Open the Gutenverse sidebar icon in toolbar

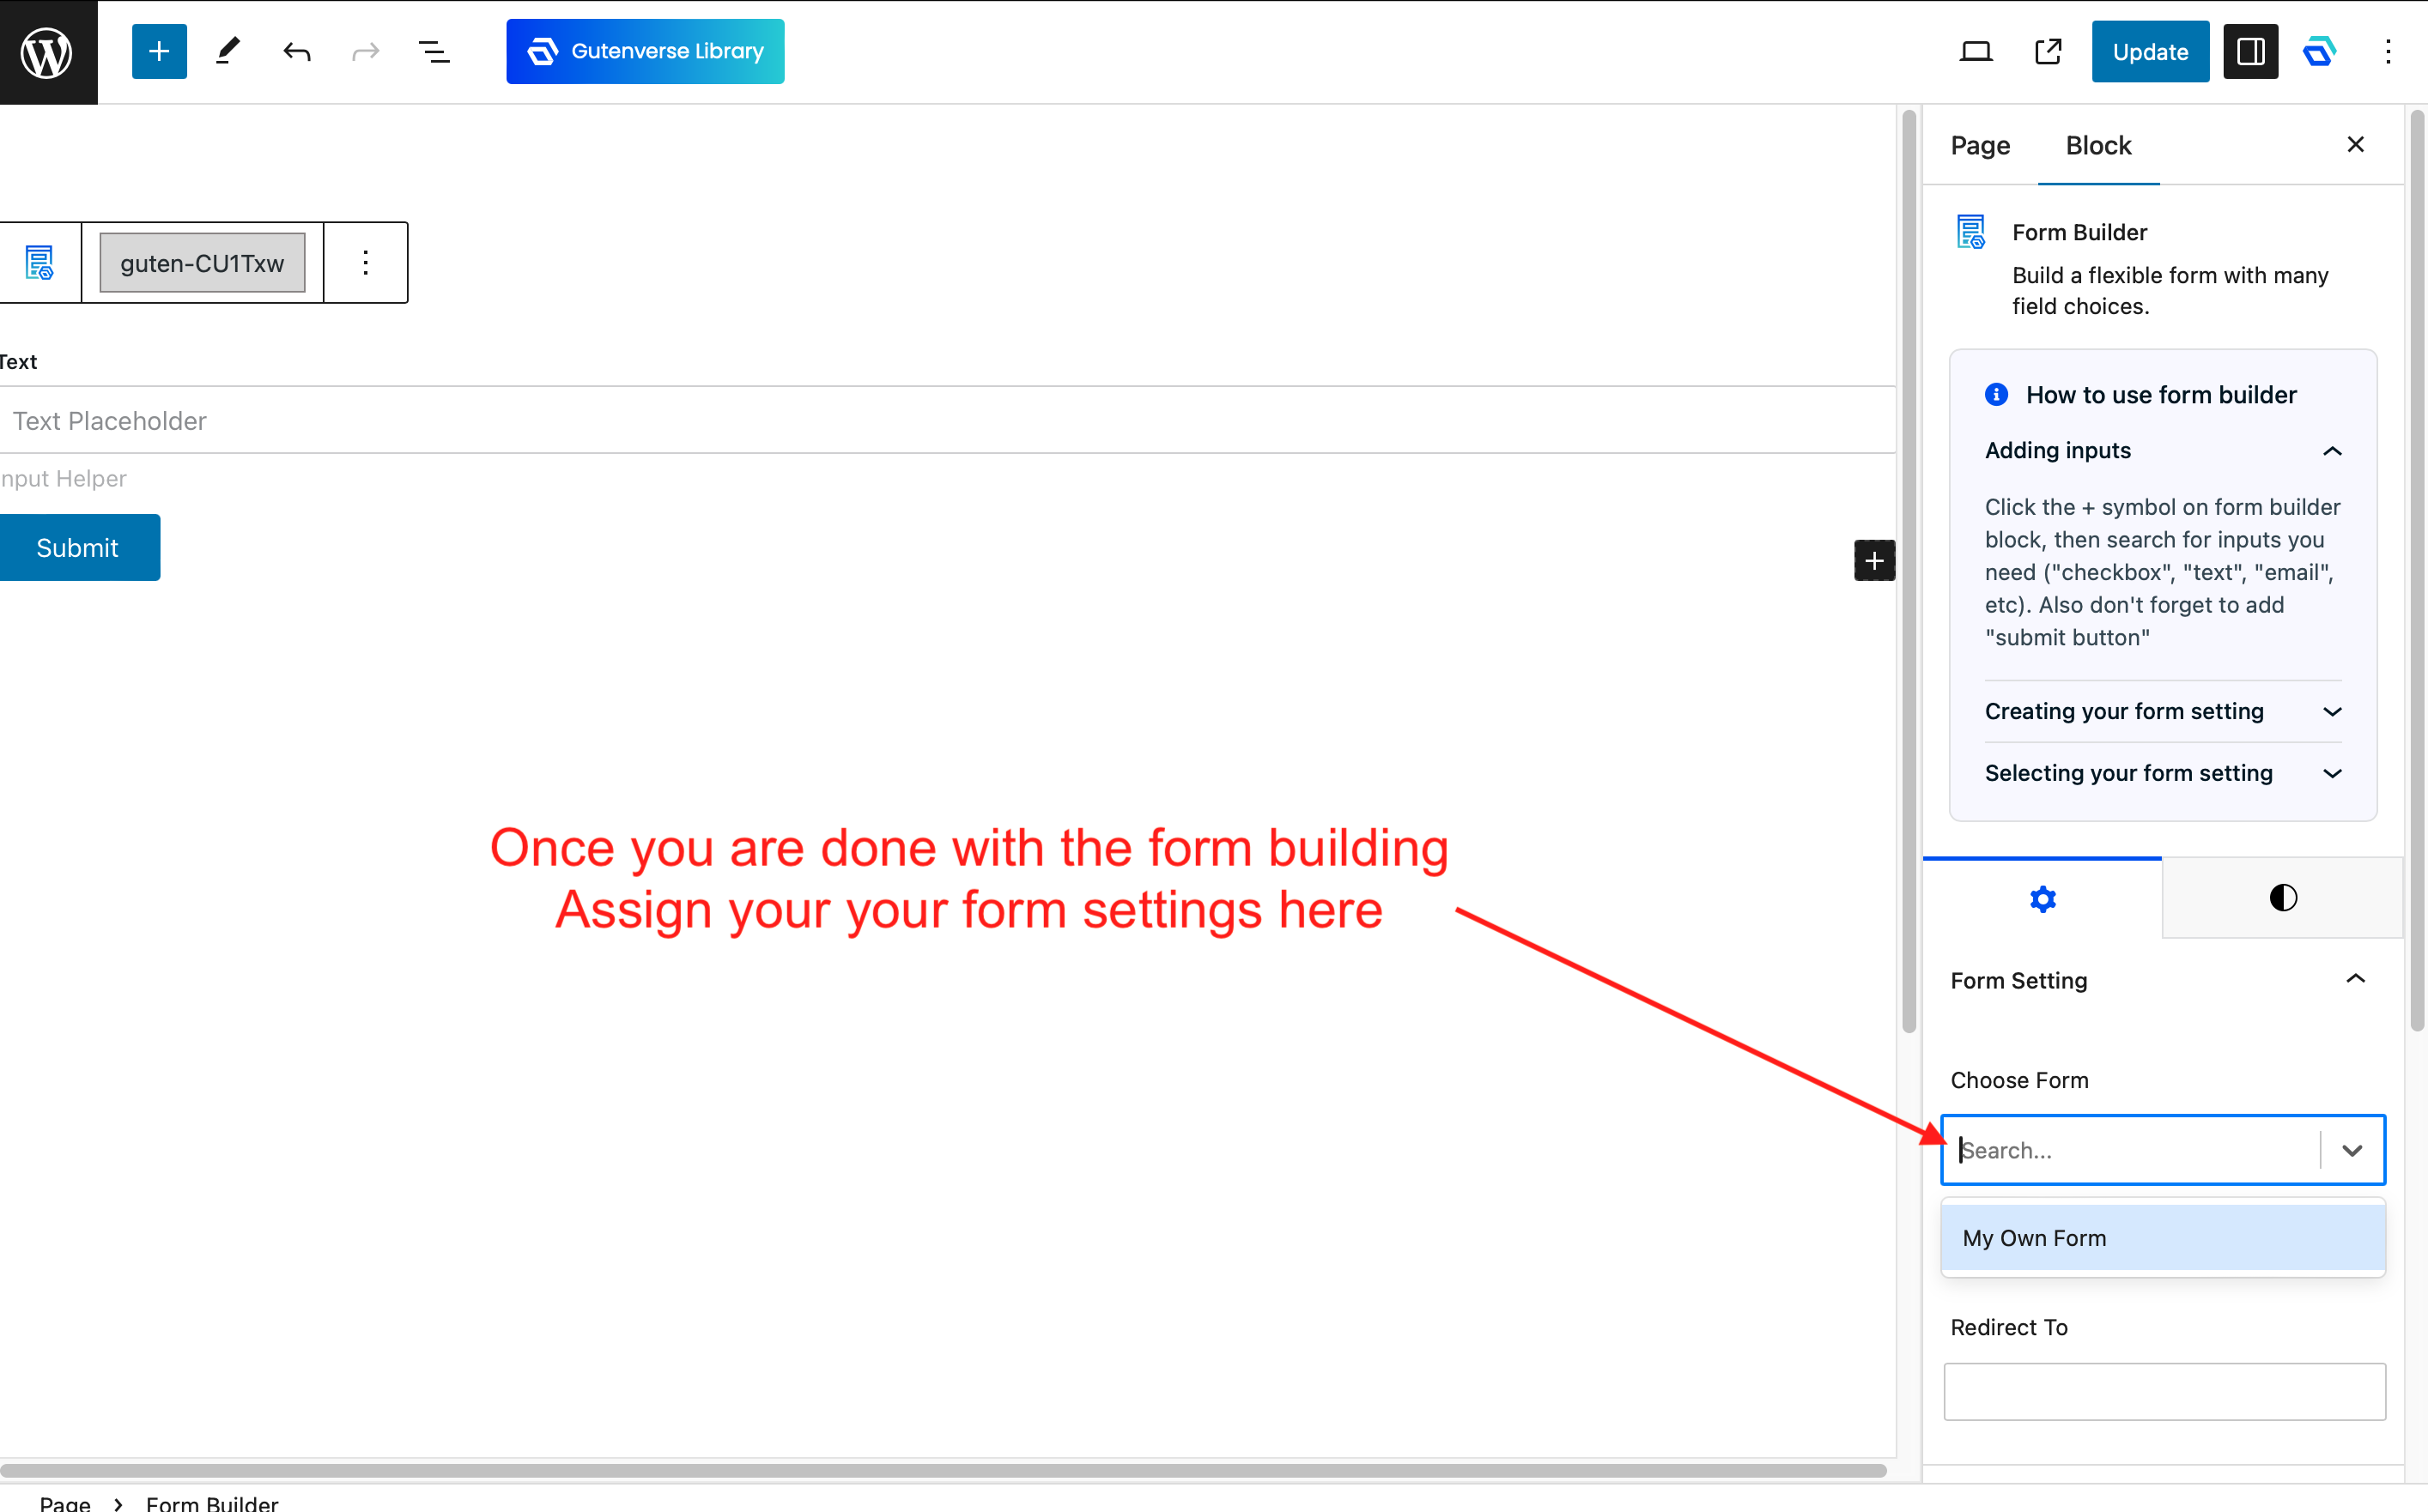[2319, 52]
